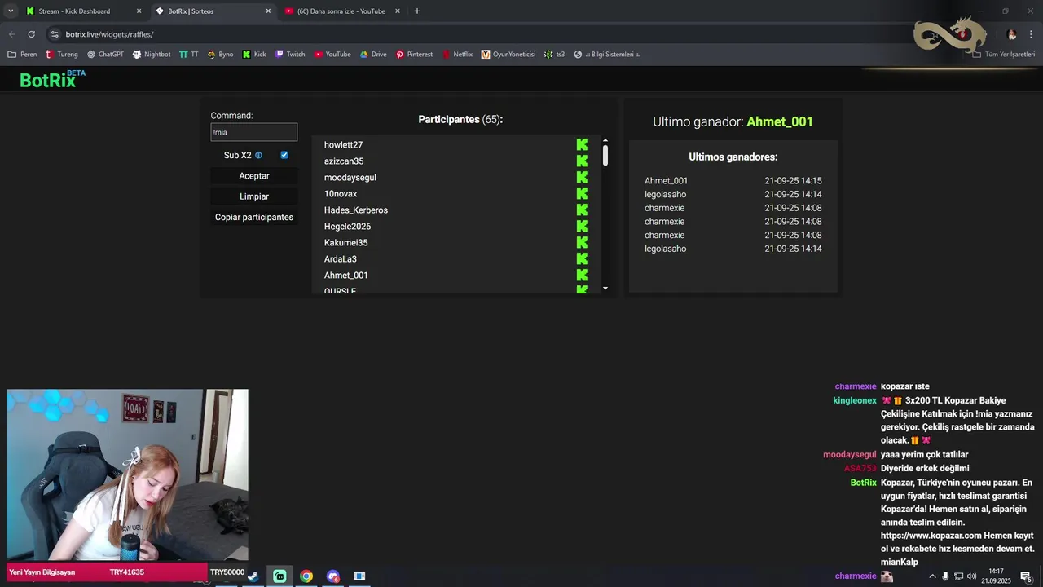Reload the BotRix page
The image size is (1043, 587).
[31, 34]
